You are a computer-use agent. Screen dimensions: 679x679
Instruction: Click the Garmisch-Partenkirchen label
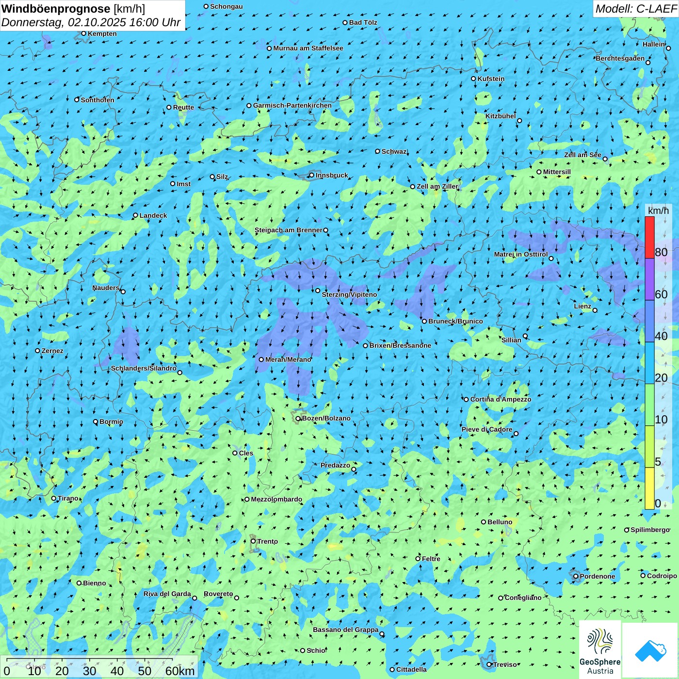(292, 105)
